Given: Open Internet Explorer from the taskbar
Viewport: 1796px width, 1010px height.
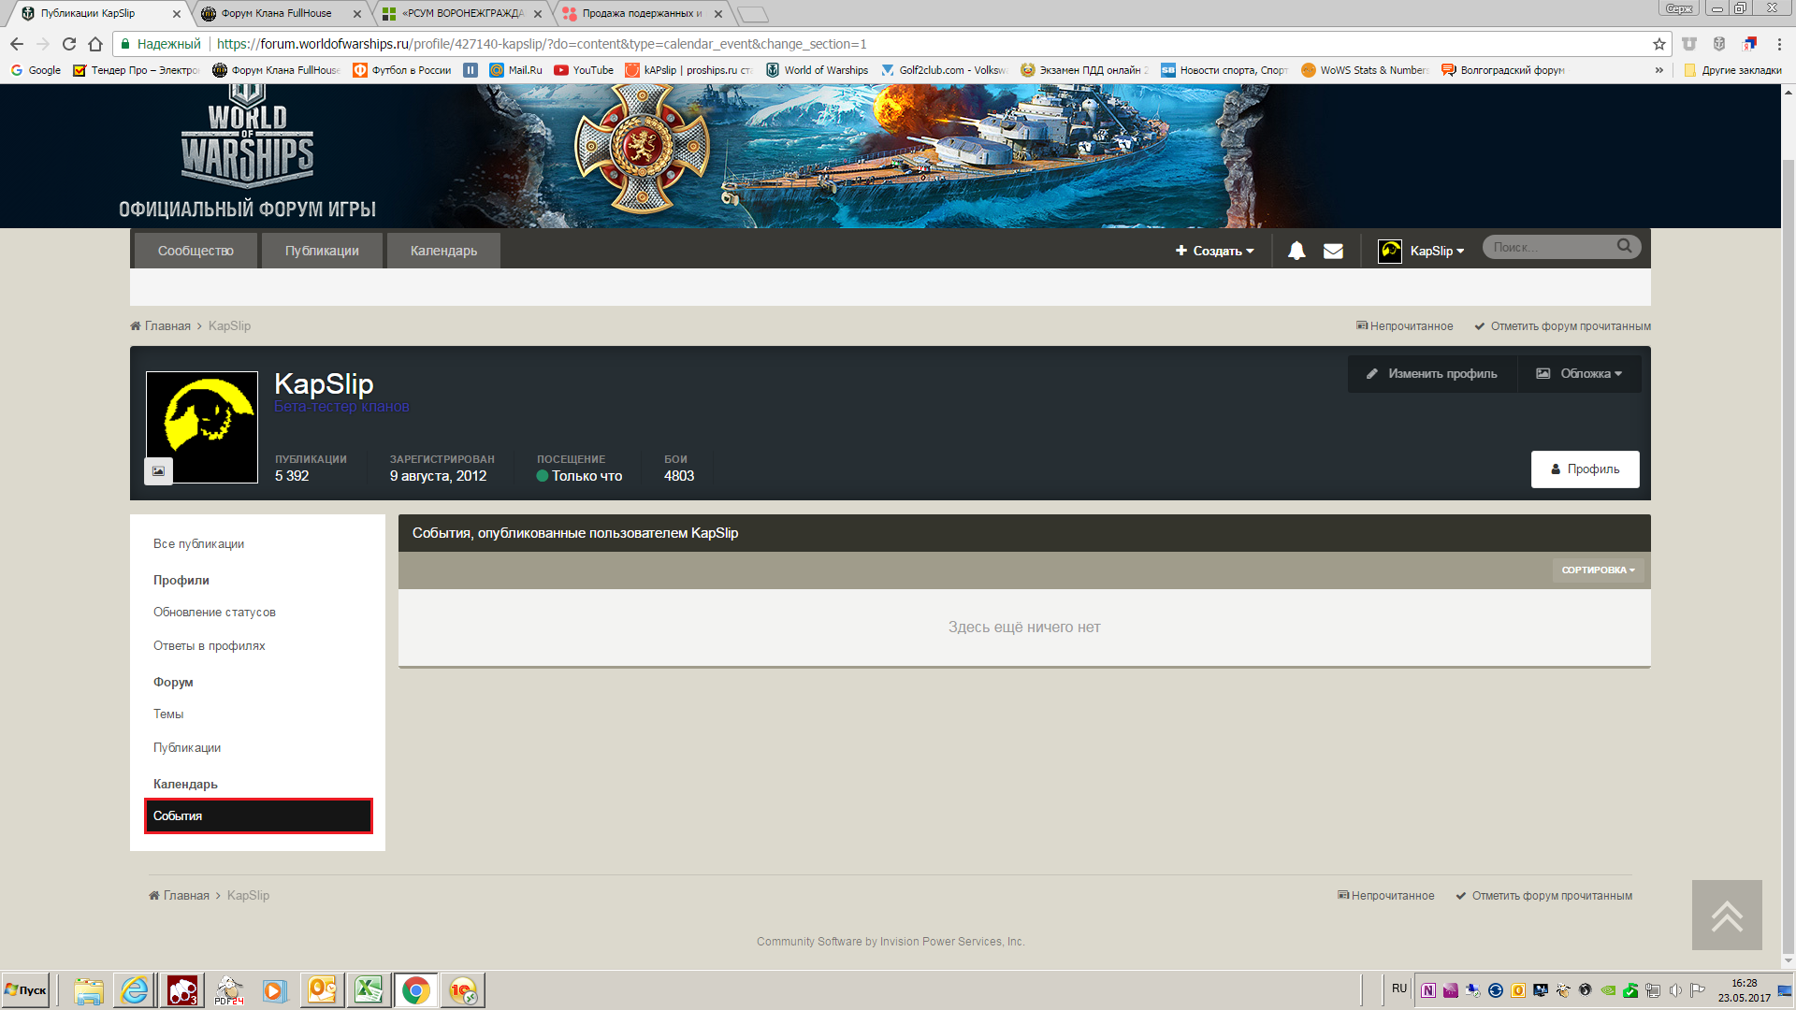Looking at the screenshot, I should (135, 990).
